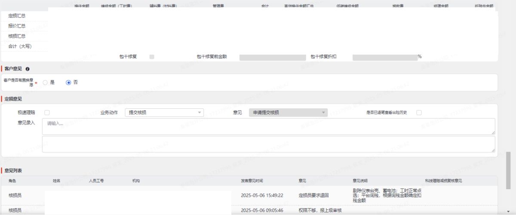Click the 包干修复折扣 percentage field
This screenshot has width=516, height=215.
click(x=384, y=57)
